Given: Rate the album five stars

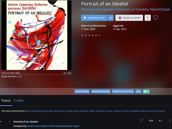Looking at the screenshot, I should tap(96, 35).
